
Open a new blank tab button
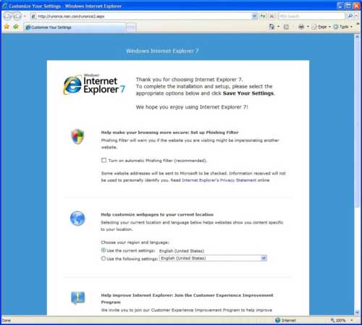click(x=131, y=28)
